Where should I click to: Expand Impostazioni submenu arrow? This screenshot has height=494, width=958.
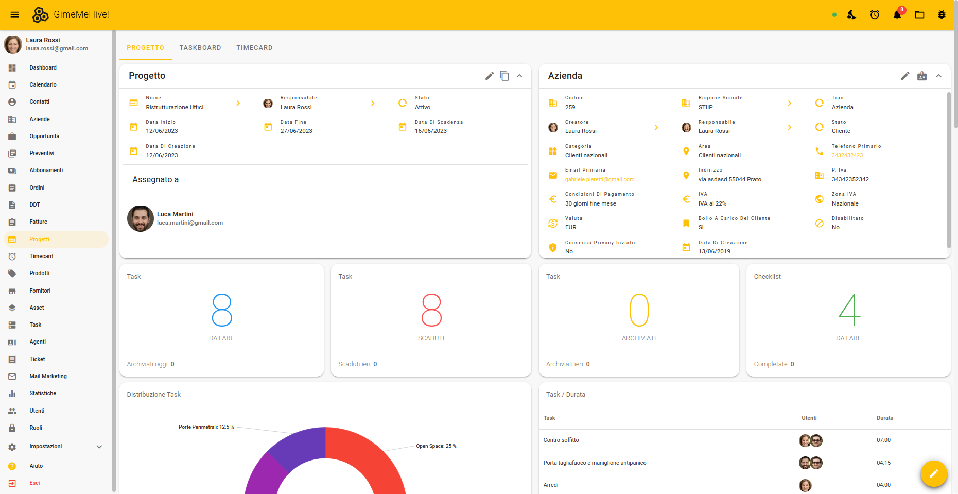coord(99,447)
